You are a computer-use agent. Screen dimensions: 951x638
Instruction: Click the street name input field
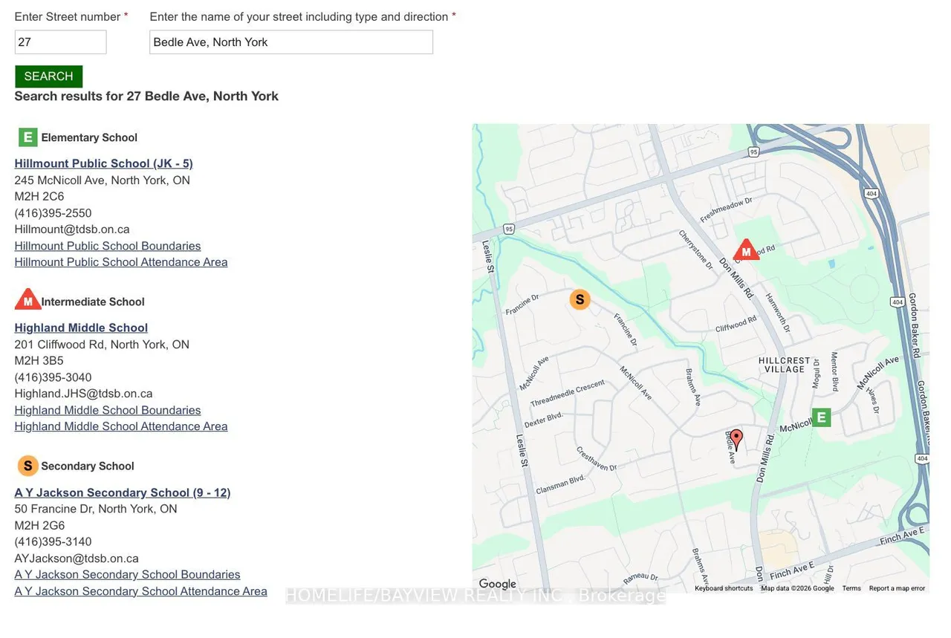coord(291,42)
